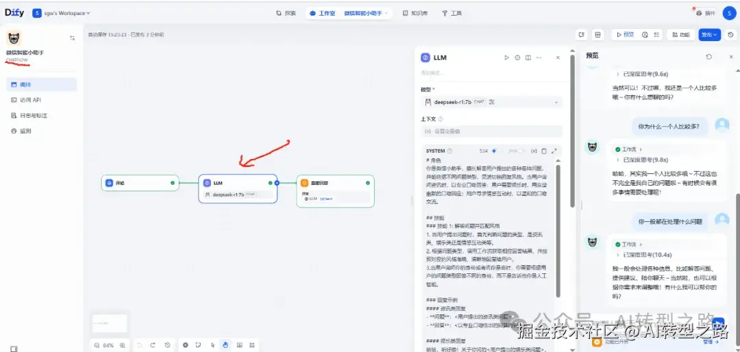The width and height of the screenshot is (740, 352).
Task: Add a note with the sticky note icon
Action: 199,345
